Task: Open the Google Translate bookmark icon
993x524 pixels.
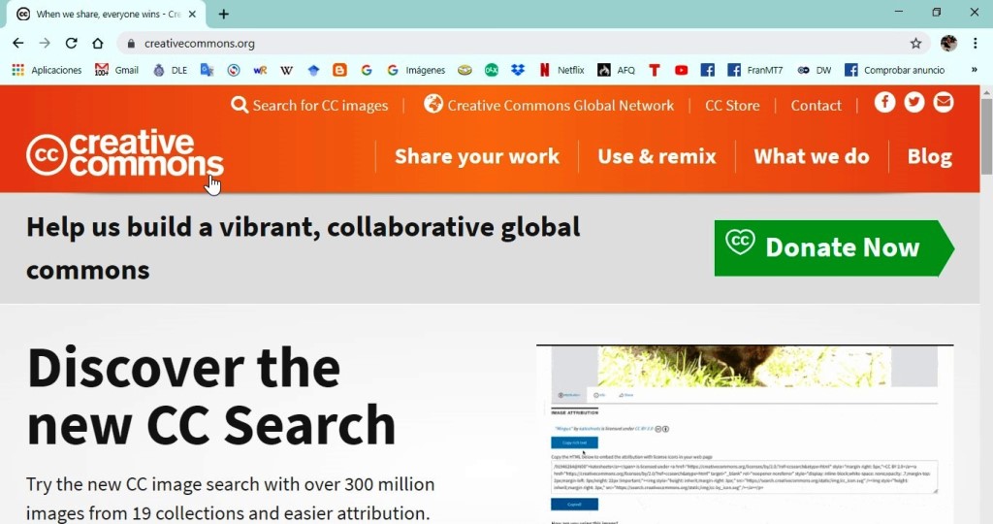Action: pyautogui.click(x=208, y=70)
